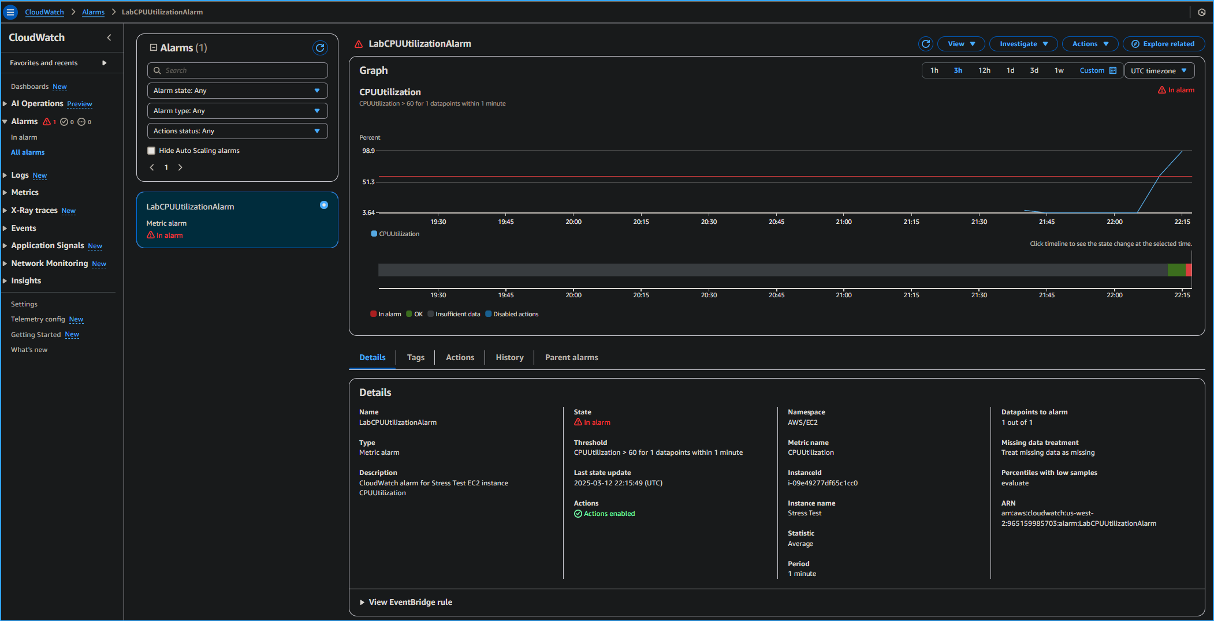Open the navigation hamburger menu
Viewport: 1214px width, 621px height.
tap(10, 12)
